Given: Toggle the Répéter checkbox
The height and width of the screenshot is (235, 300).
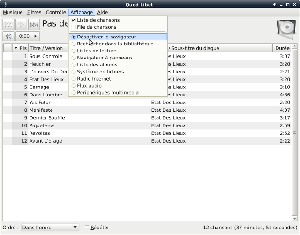Looking at the screenshot, I should pyautogui.click(x=87, y=228).
